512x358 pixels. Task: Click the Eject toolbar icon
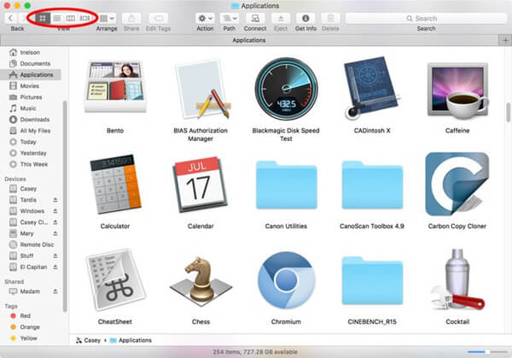coord(281,18)
